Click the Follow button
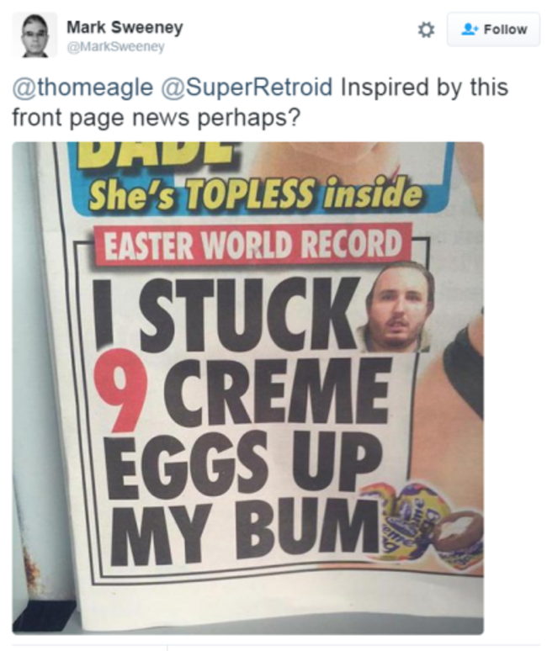The width and height of the screenshot is (547, 651). 493,29
